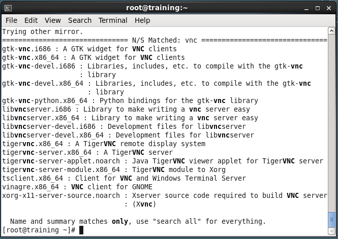
Task: Click the tigervnc-server-module.x86_64 package name
Action: 61,169
